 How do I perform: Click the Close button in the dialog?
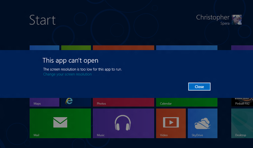[199, 87]
